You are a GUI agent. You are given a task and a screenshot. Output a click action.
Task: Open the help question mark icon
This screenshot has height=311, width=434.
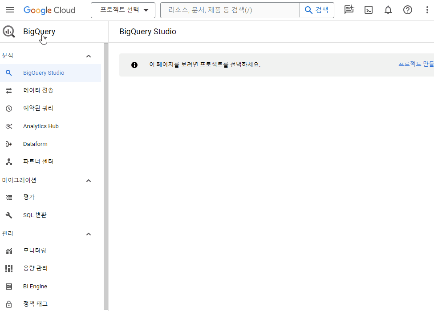407,10
